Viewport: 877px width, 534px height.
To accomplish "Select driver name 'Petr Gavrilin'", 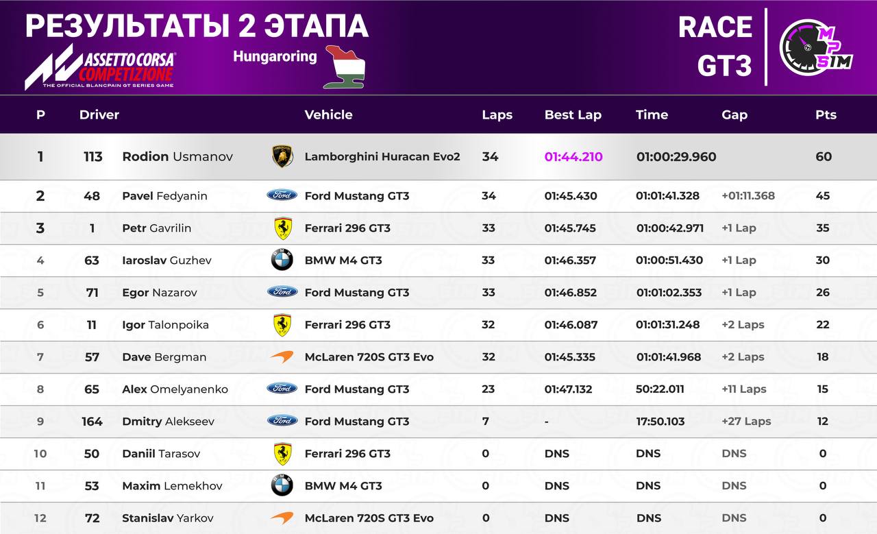I will [157, 228].
